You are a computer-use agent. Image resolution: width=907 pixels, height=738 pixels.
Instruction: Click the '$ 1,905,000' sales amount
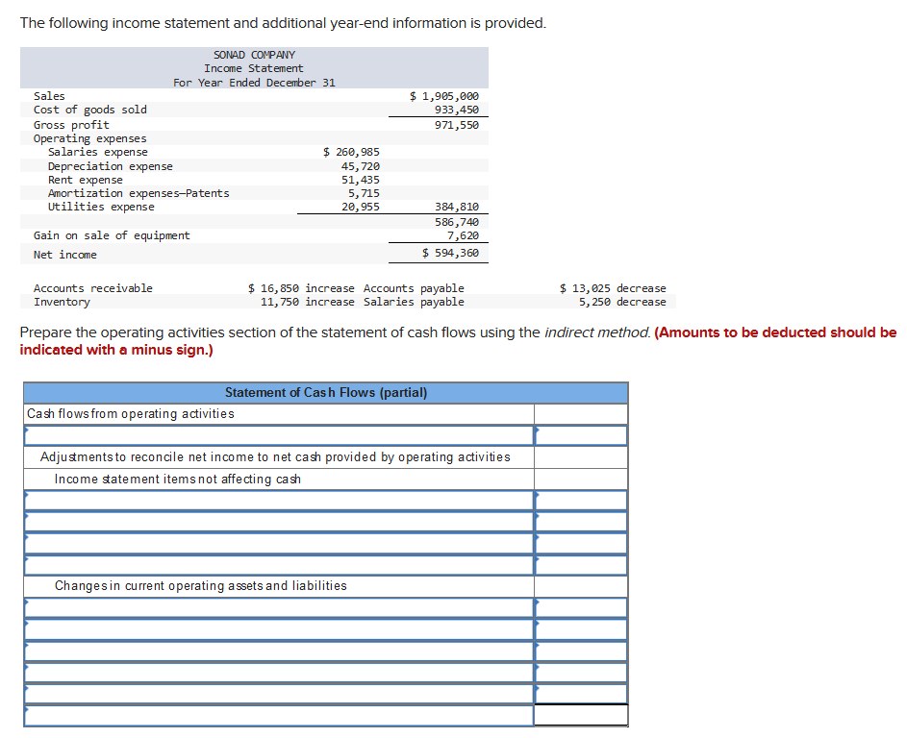[444, 96]
